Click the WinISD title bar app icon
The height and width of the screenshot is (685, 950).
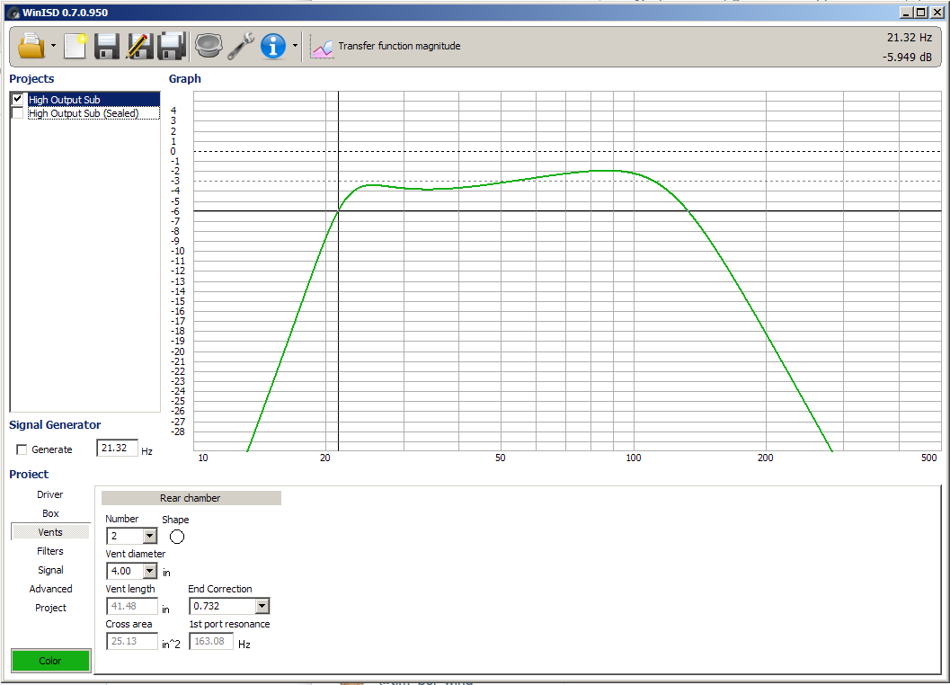point(14,13)
